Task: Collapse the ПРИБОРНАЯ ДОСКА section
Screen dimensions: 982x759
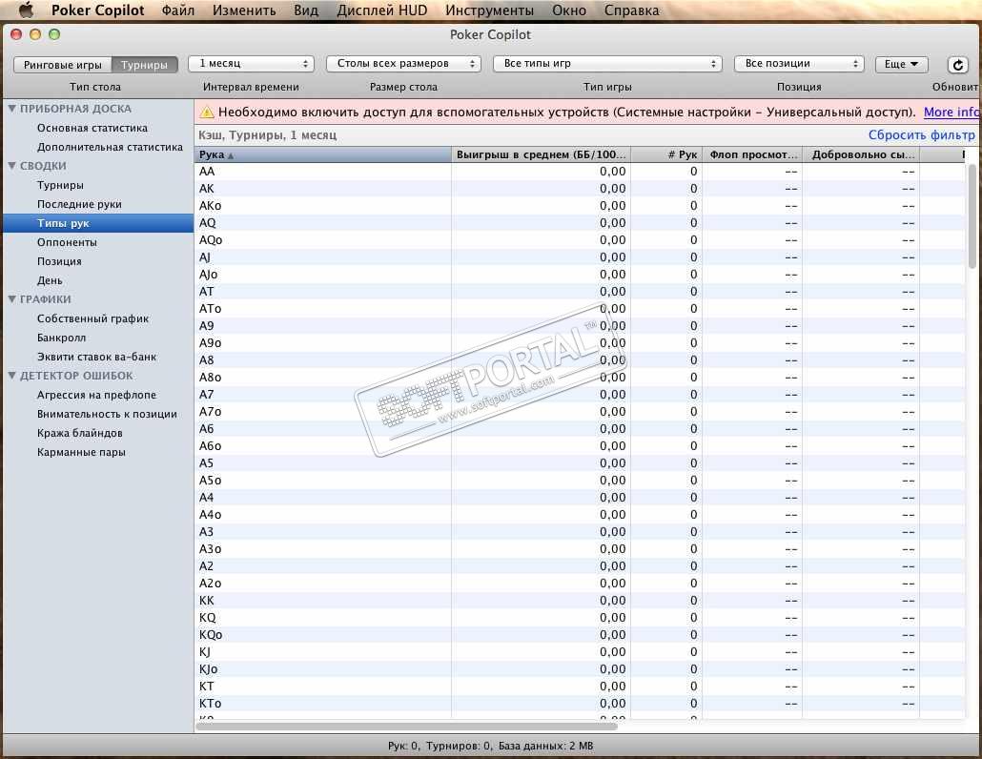Action: [11, 109]
